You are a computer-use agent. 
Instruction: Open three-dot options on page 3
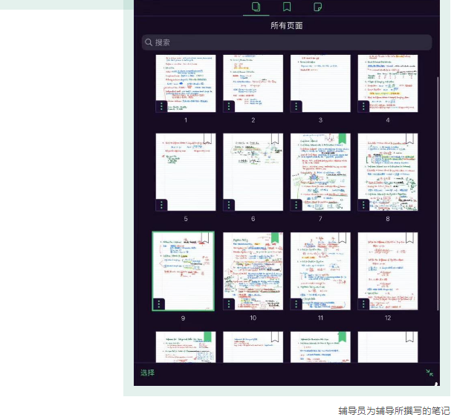[x=296, y=106]
